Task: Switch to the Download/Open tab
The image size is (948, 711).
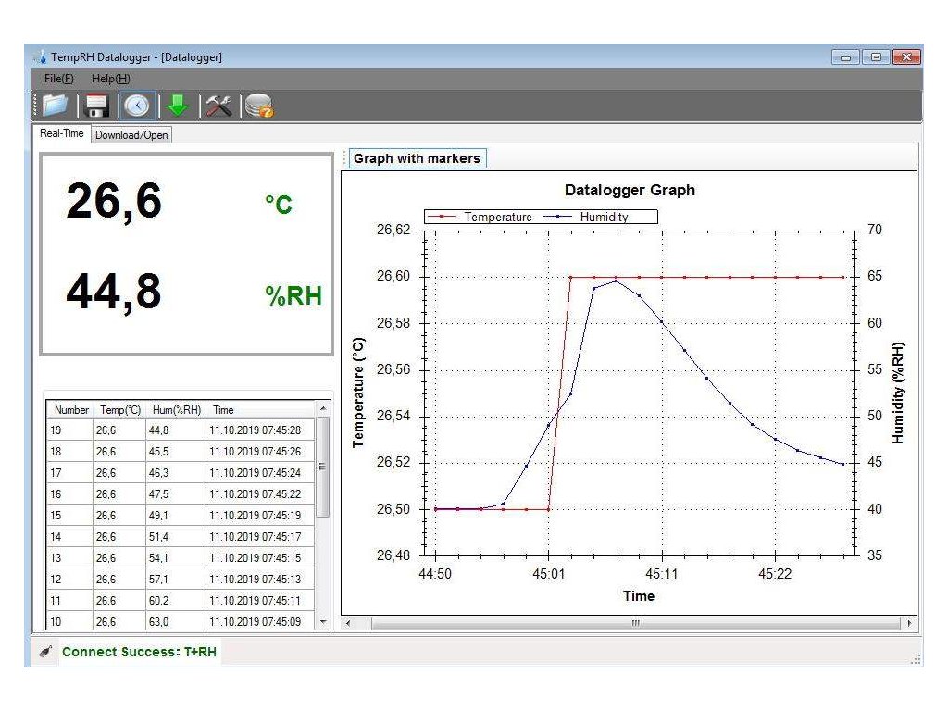Action: pos(131,135)
